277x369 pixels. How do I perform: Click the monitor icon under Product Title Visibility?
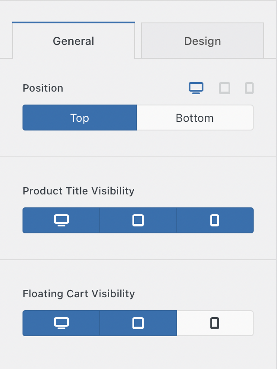[x=61, y=220]
